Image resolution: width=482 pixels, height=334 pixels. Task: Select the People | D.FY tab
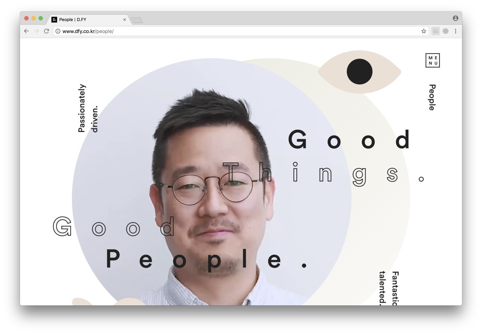tap(89, 20)
